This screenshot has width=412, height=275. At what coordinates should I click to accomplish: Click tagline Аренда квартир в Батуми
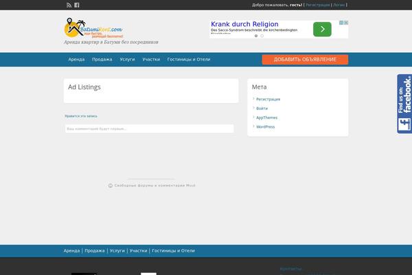click(111, 42)
